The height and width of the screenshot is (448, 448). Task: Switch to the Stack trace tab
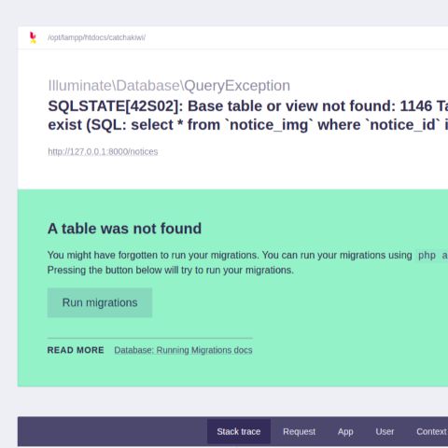(x=239, y=431)
